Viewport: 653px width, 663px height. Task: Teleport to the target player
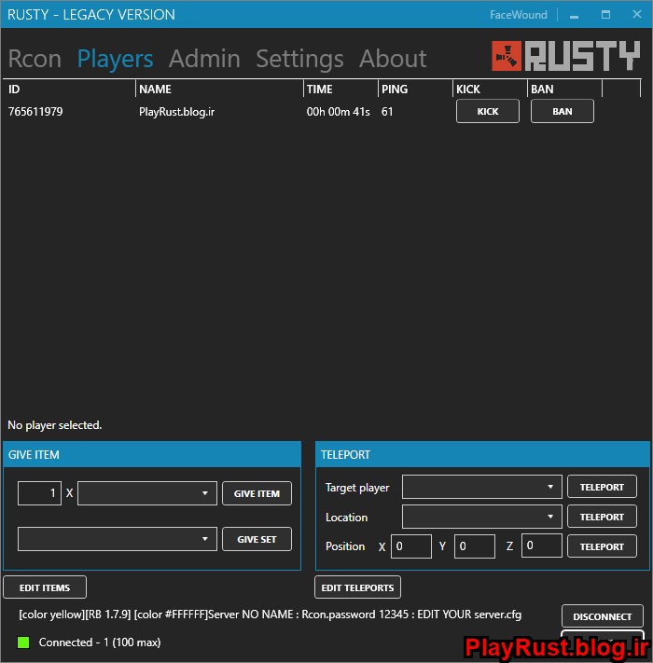[602, 487]
